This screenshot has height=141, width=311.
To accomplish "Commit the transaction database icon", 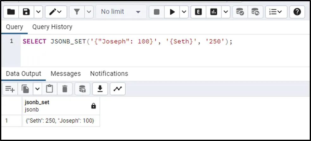I will [x=240, y=12].
